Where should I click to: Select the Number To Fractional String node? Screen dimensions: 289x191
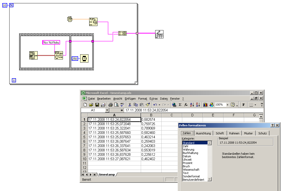point(93,22)
